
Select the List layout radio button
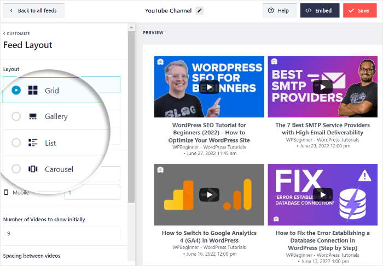16,143
